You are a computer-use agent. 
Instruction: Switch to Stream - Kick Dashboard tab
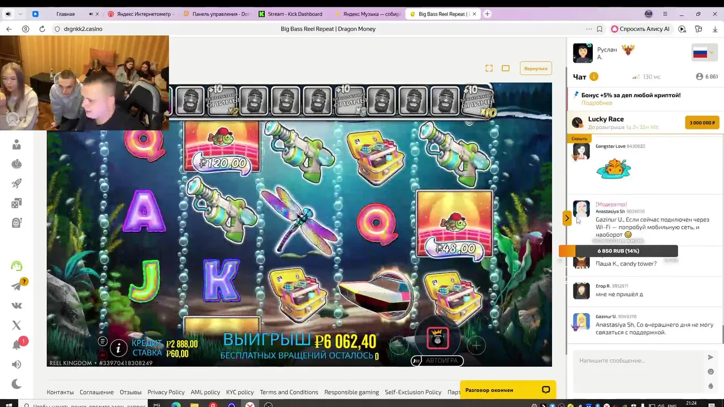292,14
